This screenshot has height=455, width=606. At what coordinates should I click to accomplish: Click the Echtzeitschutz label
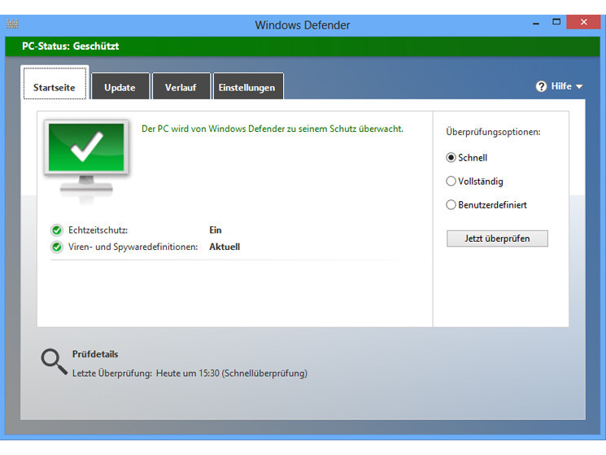click(x=98, y=230)
